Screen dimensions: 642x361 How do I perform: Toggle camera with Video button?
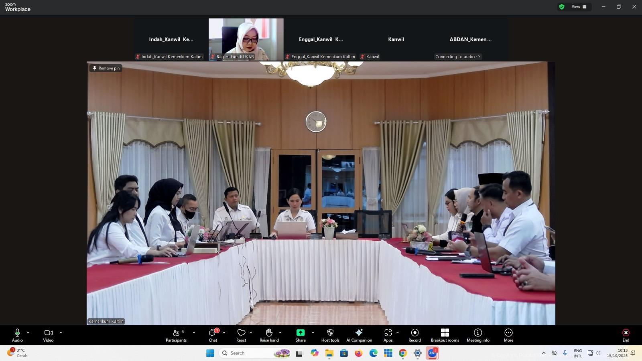coord(48,335)
